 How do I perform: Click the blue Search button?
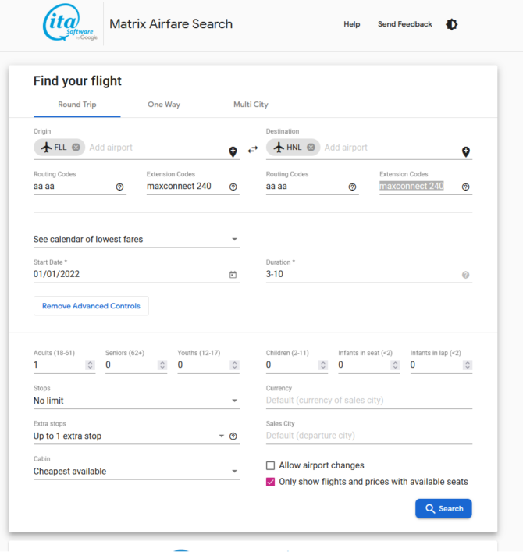click(x=443, y=509)
